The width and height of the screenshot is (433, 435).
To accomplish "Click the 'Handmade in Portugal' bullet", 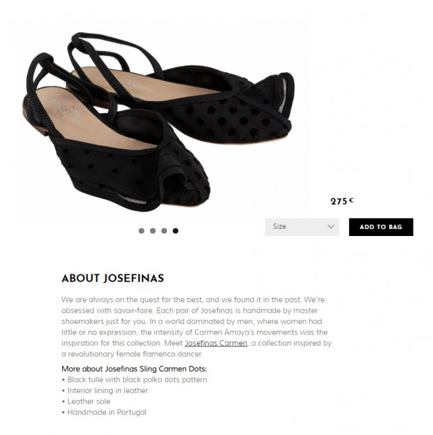I will point(107,412).
